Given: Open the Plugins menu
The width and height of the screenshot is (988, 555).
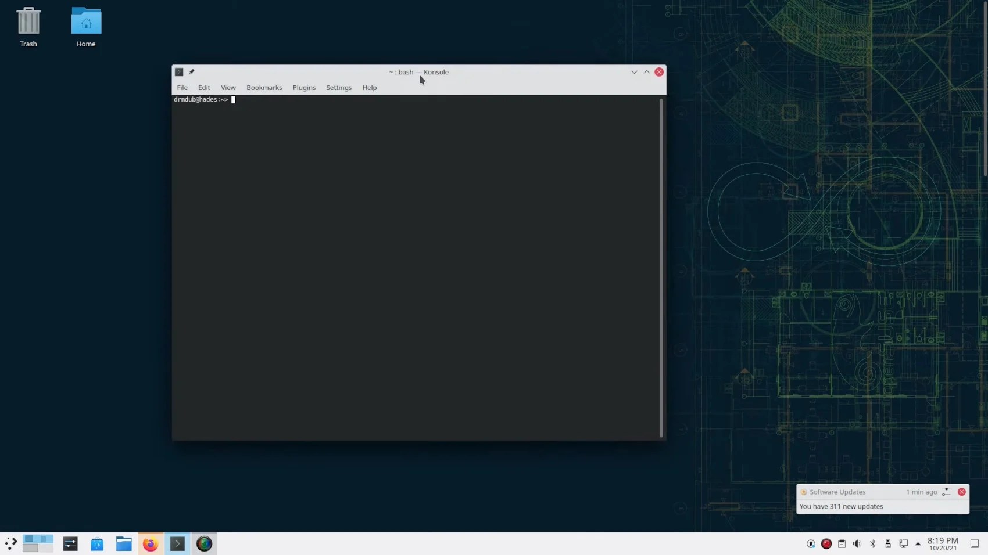Looking at the screenshot, I should tap(304, 88).
